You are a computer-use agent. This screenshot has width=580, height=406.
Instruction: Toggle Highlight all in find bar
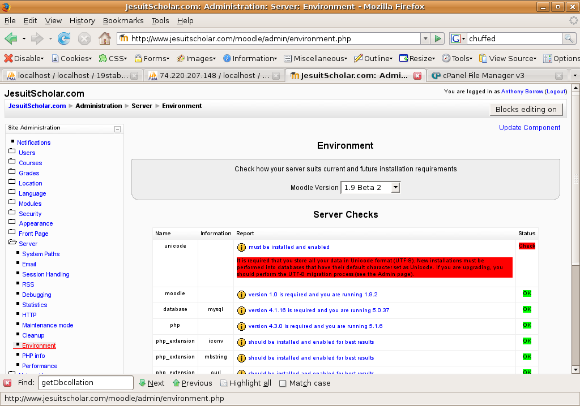246,383
